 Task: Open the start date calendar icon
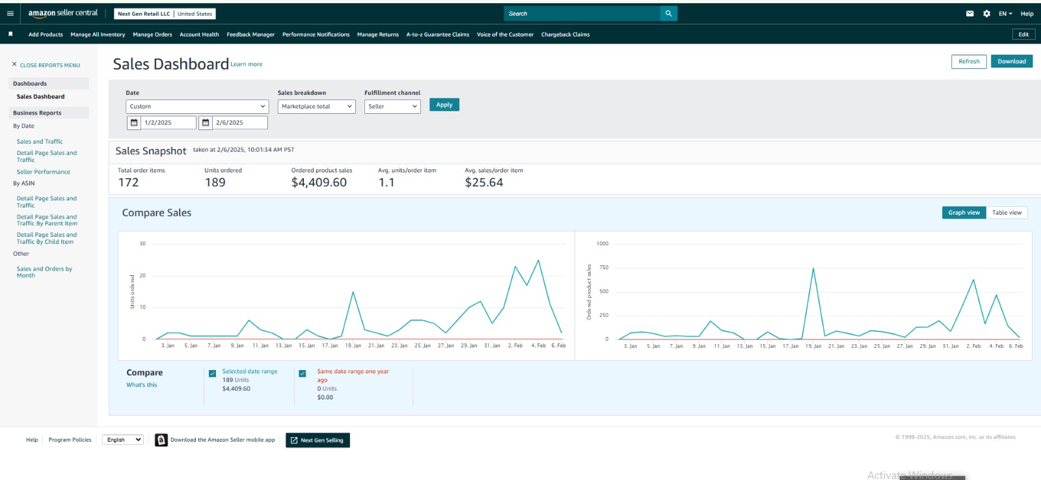[x=134, y=123]
